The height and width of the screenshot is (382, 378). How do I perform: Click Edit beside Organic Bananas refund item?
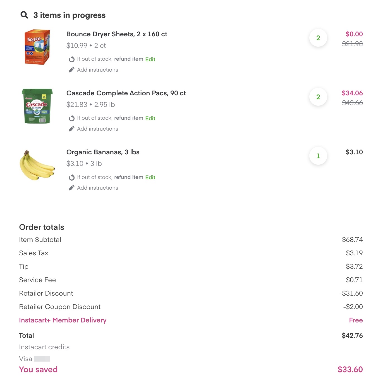pos(150,177)
